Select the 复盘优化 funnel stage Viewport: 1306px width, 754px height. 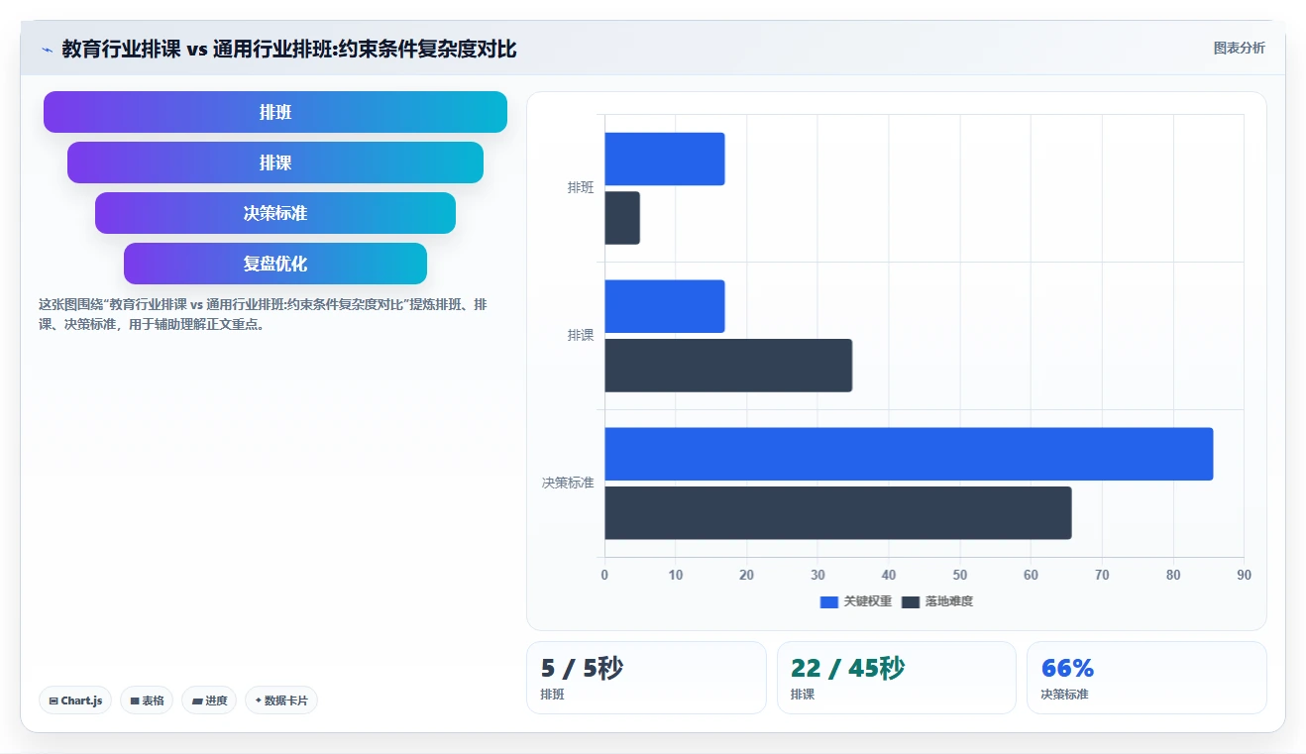point(275,264)
